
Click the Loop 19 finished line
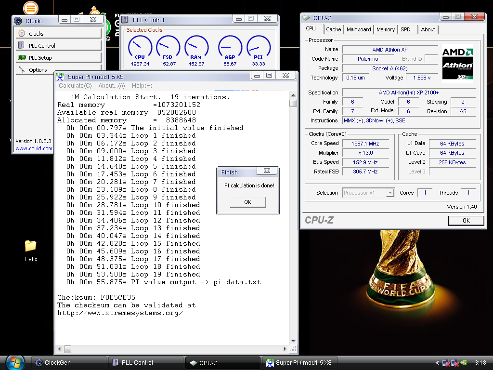coord(133,274)
